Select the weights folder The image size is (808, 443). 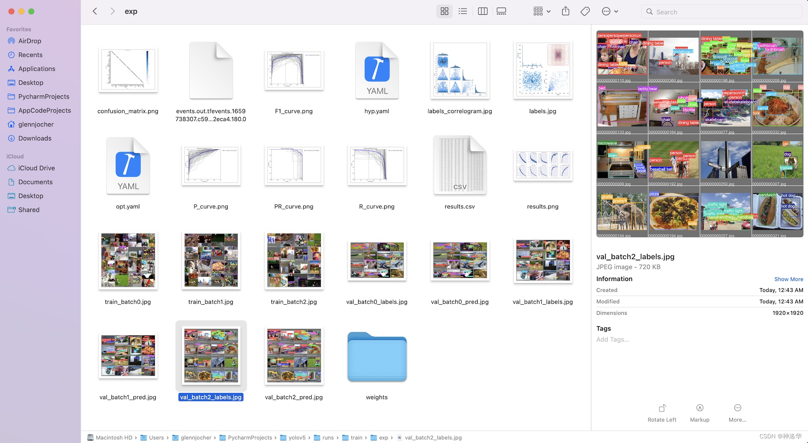(x=377, y=357)
